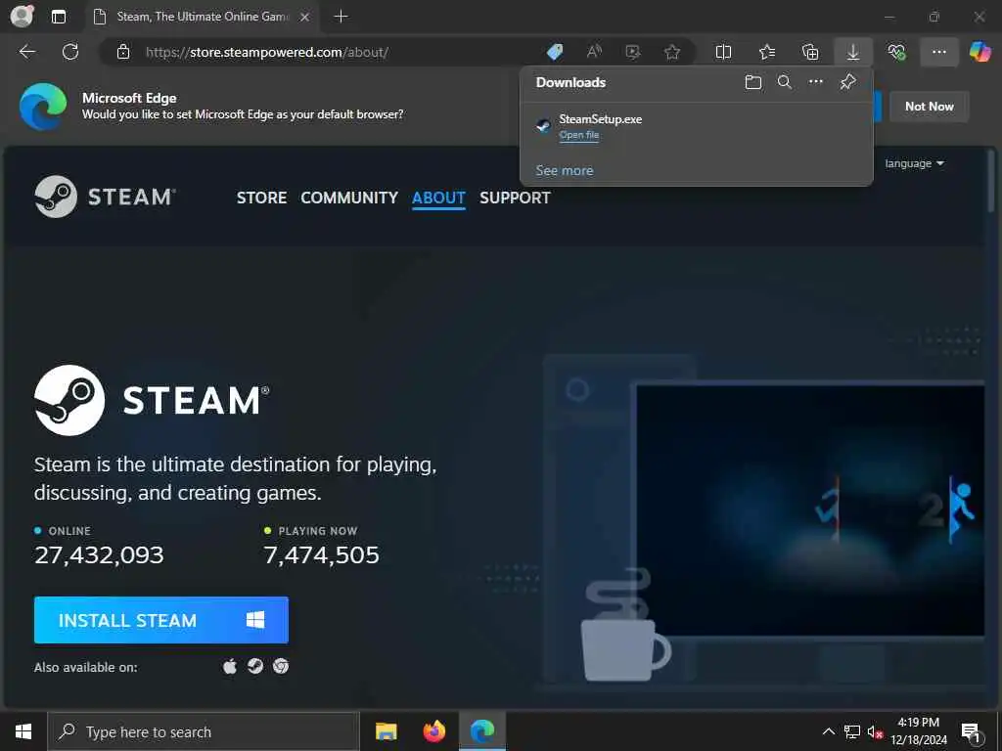This screenshot has height=751, width=1002.
Task: Click the Steam, The Ultimate Online Game tab
Action: click(x=202, y=17)
